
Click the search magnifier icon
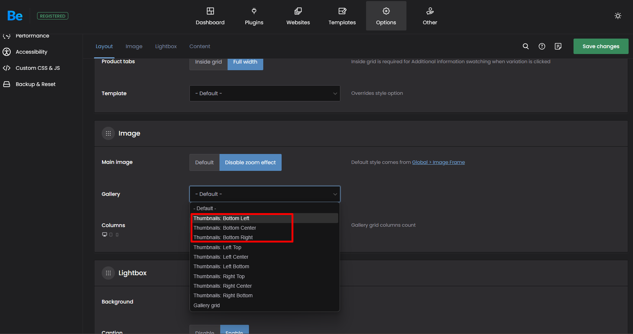tap(526, 46)
